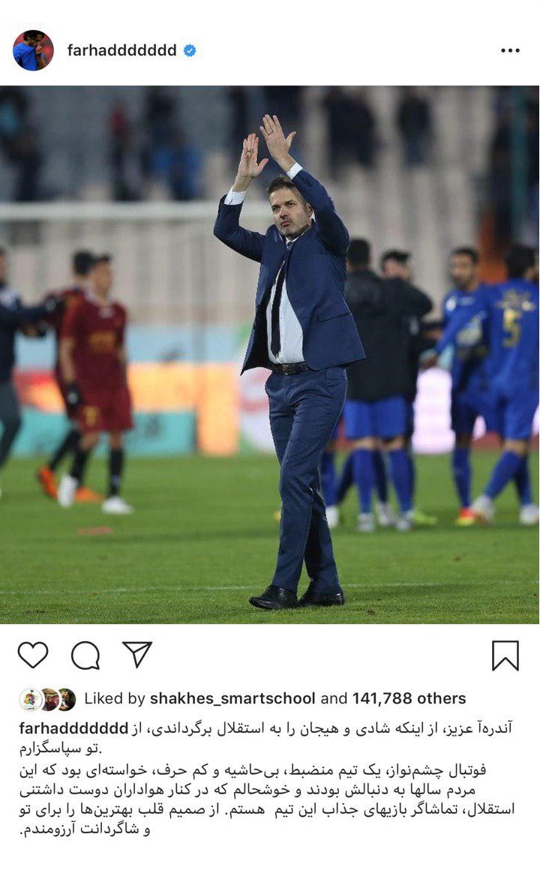Save the post with the bookmark icon

coord(505,655)
